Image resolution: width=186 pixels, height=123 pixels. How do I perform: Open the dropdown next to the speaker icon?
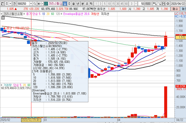pyautogui.click(x=42, y=4)
